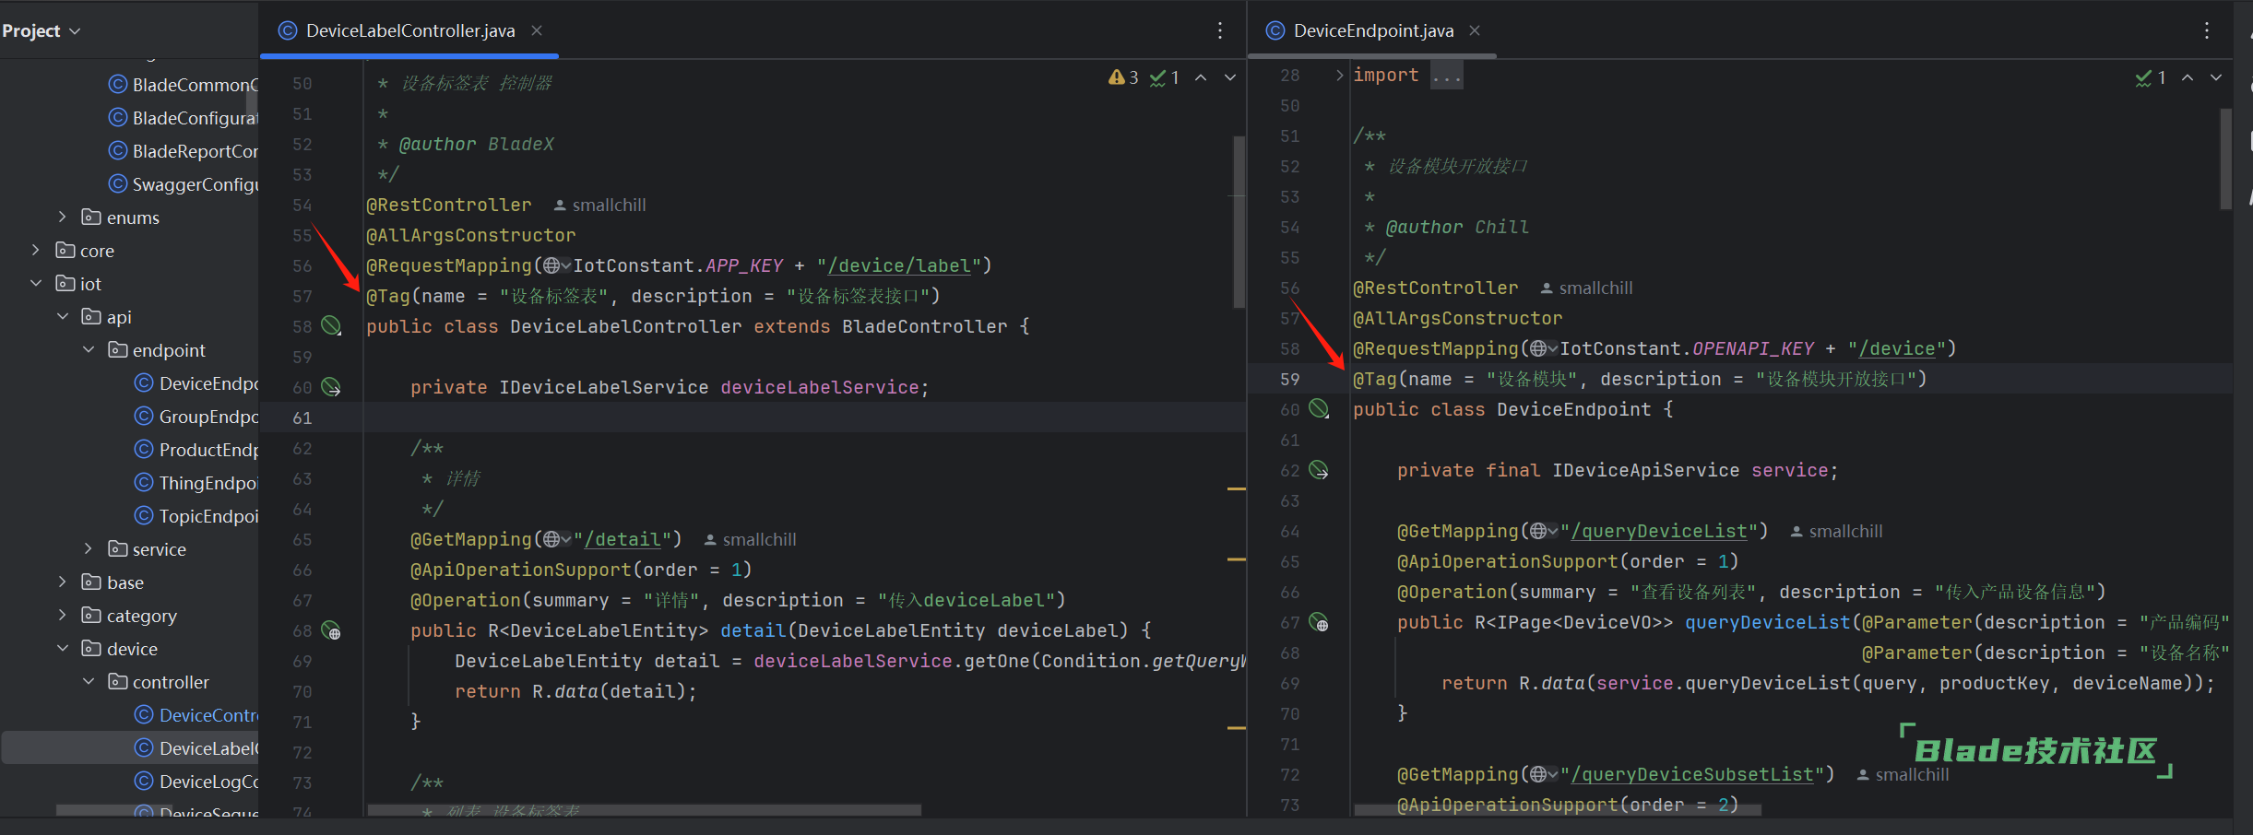Collapse the api folder

point(62,316)
